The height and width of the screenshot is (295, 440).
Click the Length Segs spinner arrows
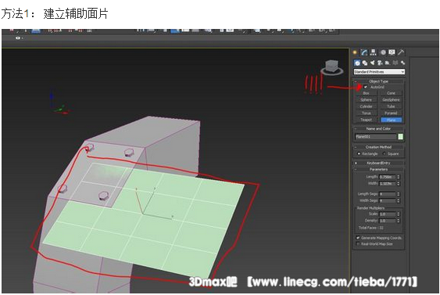coord(399,194)
